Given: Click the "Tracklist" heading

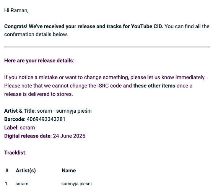Looking at the screenshot, I should (x=15, y=153).
